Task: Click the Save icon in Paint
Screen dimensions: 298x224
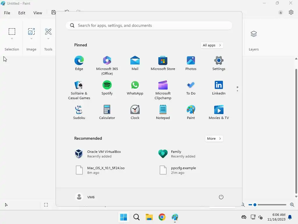Action: 54,12
